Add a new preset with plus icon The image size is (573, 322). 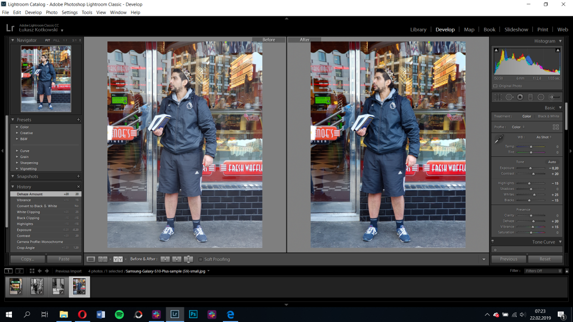pyautogui.click(x=78, y=120)
